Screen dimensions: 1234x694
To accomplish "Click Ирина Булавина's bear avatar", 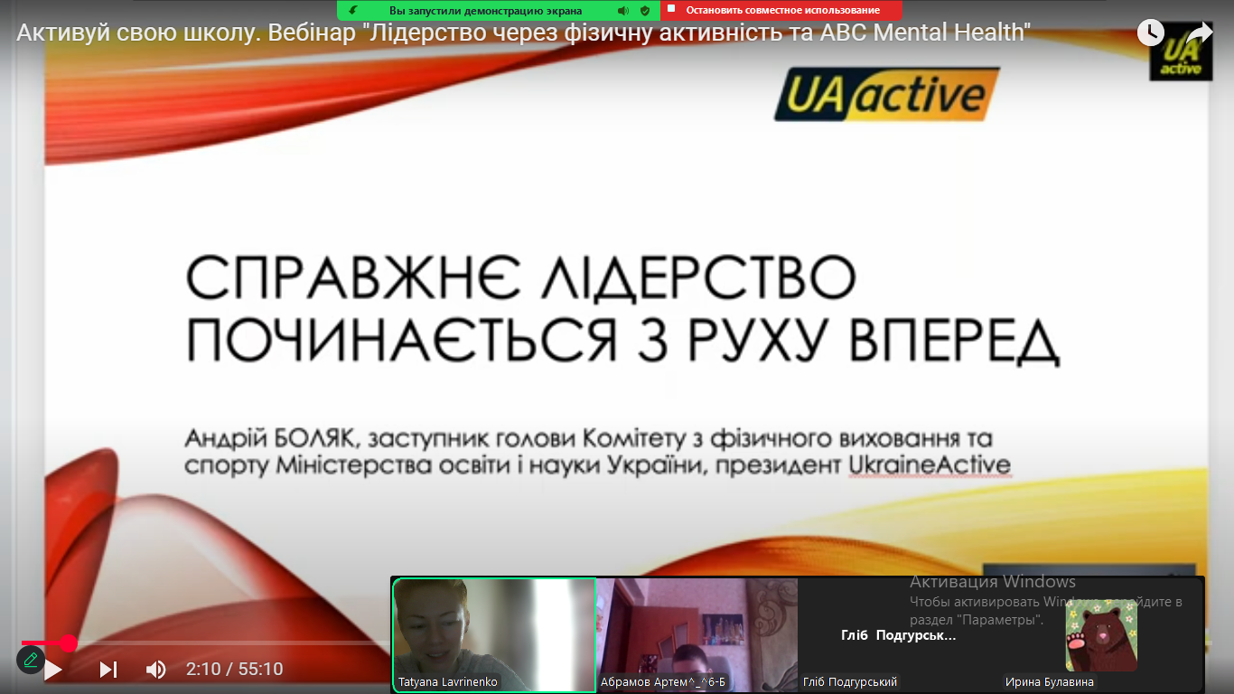I will coord(1100,635).
